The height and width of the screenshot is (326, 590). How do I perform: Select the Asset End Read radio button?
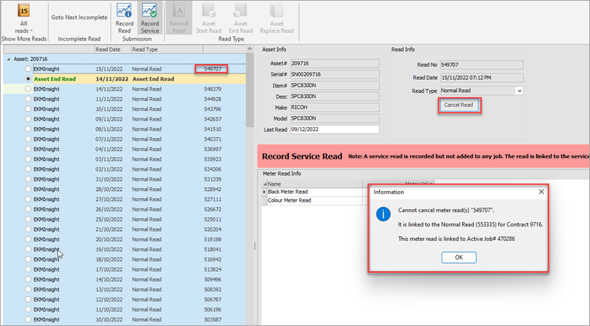click(28, 78)
